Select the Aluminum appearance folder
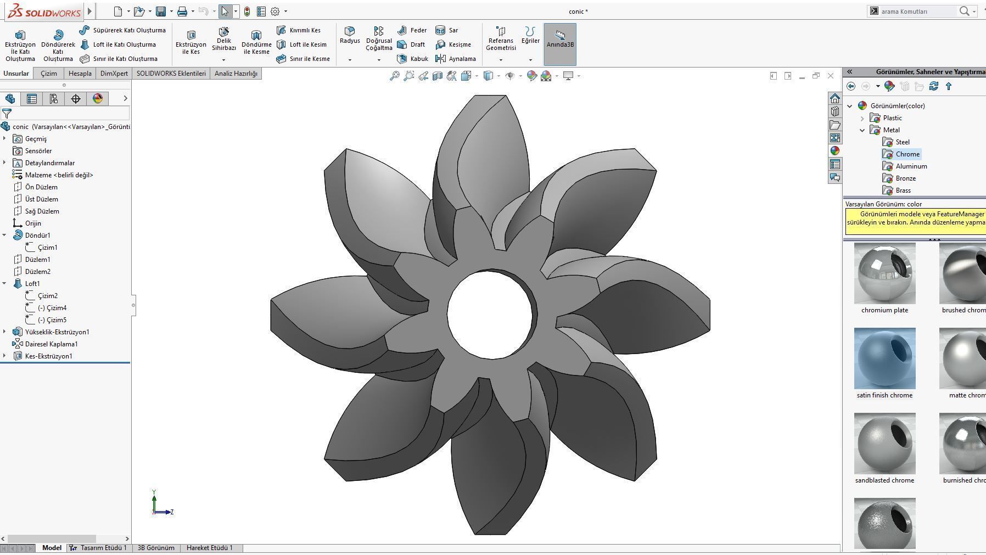The image size is (986, 555). 905,166
